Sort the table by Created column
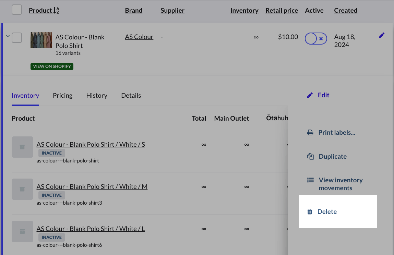 pos(345,11)
